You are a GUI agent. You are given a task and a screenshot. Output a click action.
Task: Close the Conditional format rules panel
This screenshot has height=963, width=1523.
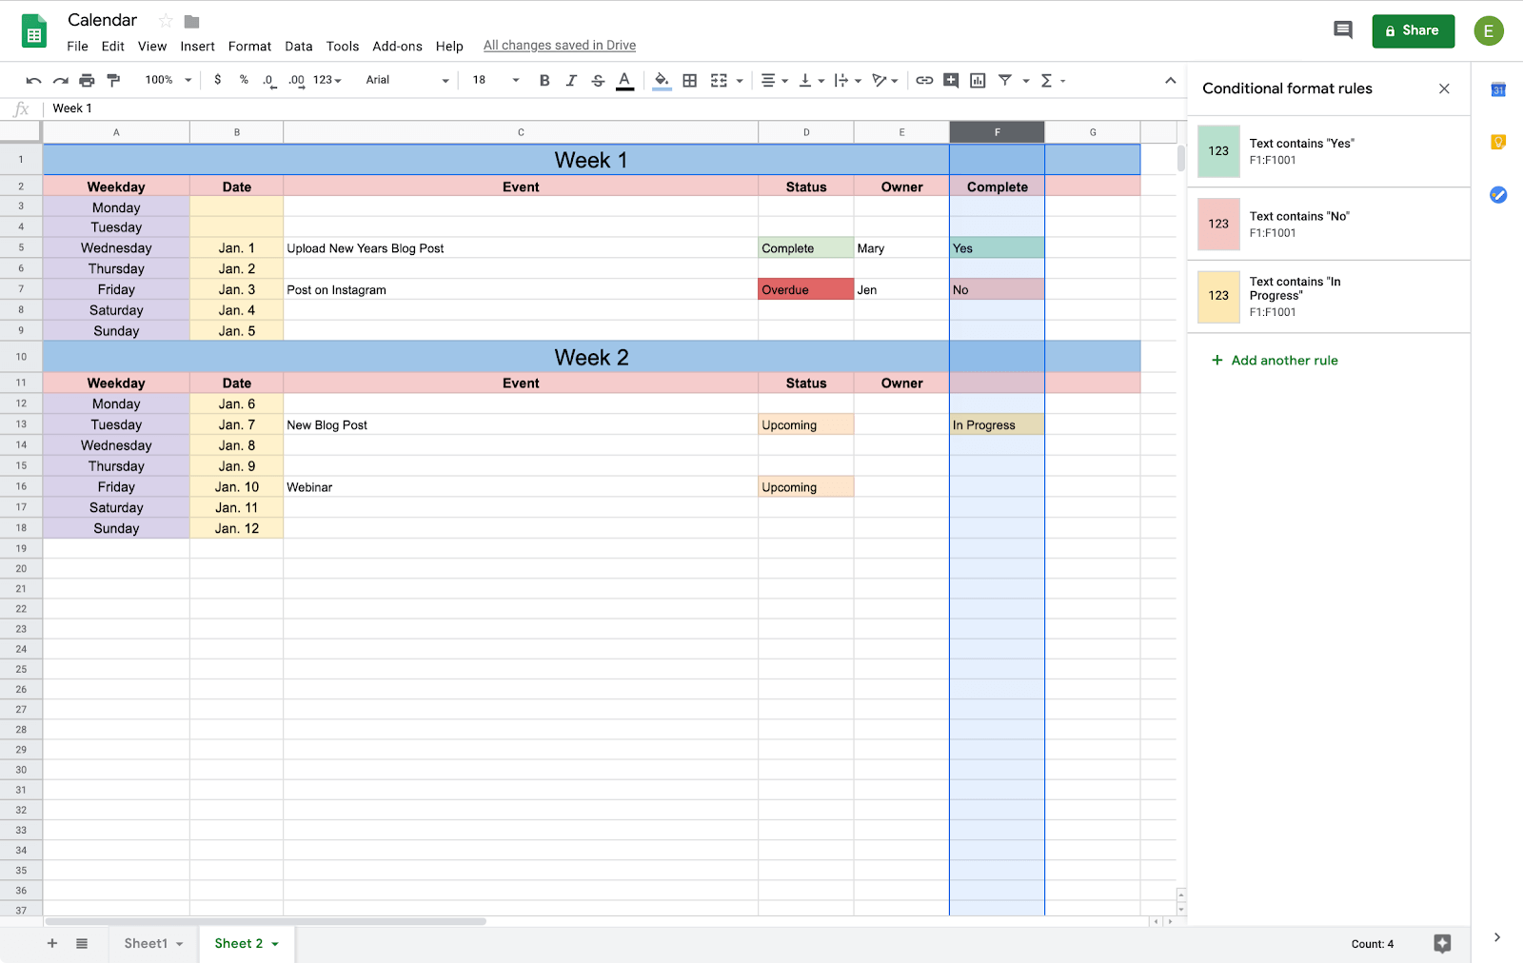point(1444,88)
